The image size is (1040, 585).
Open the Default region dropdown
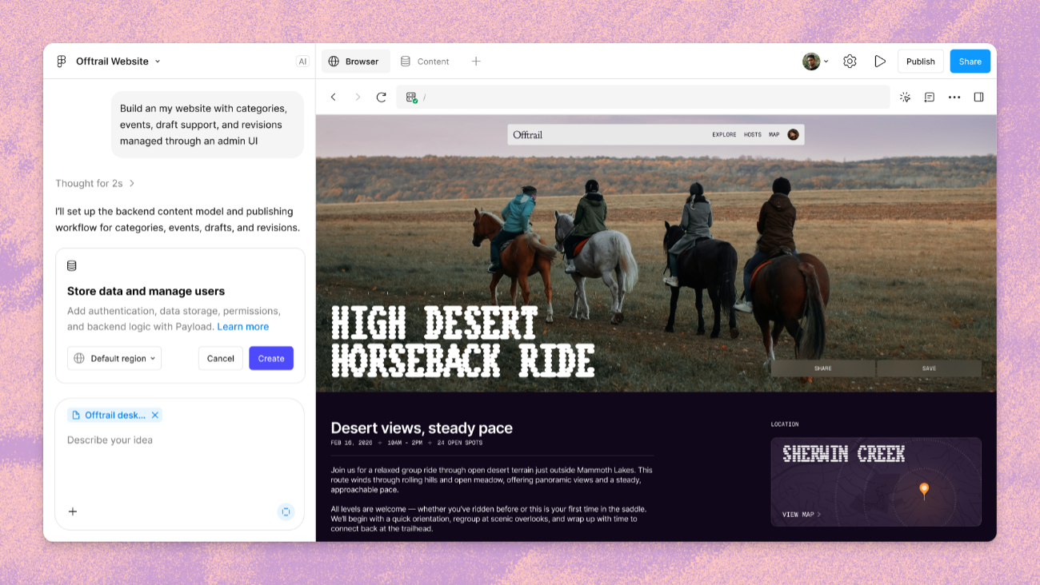point(114,359)
